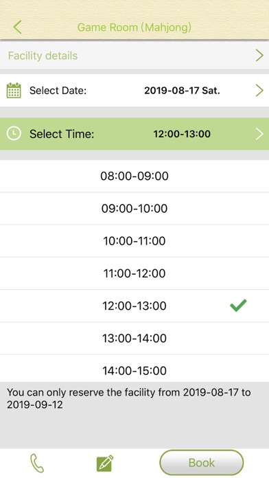This screenshot has height=478, width=269.
Task: Tap the back arrow icon
Action: tap(17, 27)
